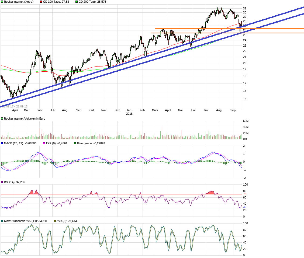The width and height of the screenshot is (304, 258).
Task: Click the date range text 21.03.17 - 21.09.18
Action: 16,106
